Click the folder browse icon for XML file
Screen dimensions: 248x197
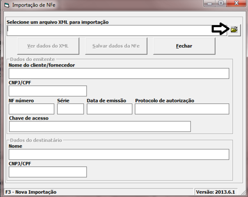pyautogui.click(x=234, y=30)
